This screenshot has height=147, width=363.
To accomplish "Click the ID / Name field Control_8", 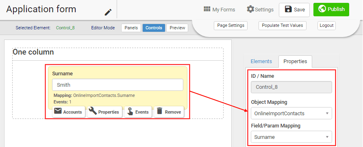I will [x=291, y=87].
